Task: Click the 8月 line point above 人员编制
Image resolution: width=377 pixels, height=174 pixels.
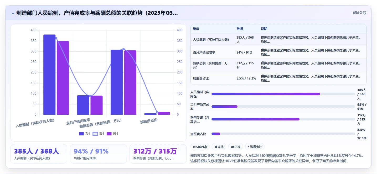Action: click(x=56, y=38)
